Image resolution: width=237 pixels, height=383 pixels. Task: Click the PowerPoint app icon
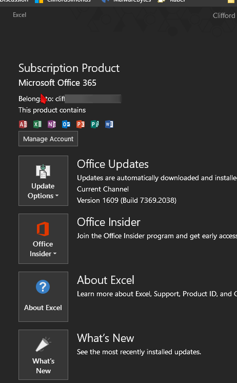coord(81,124)
